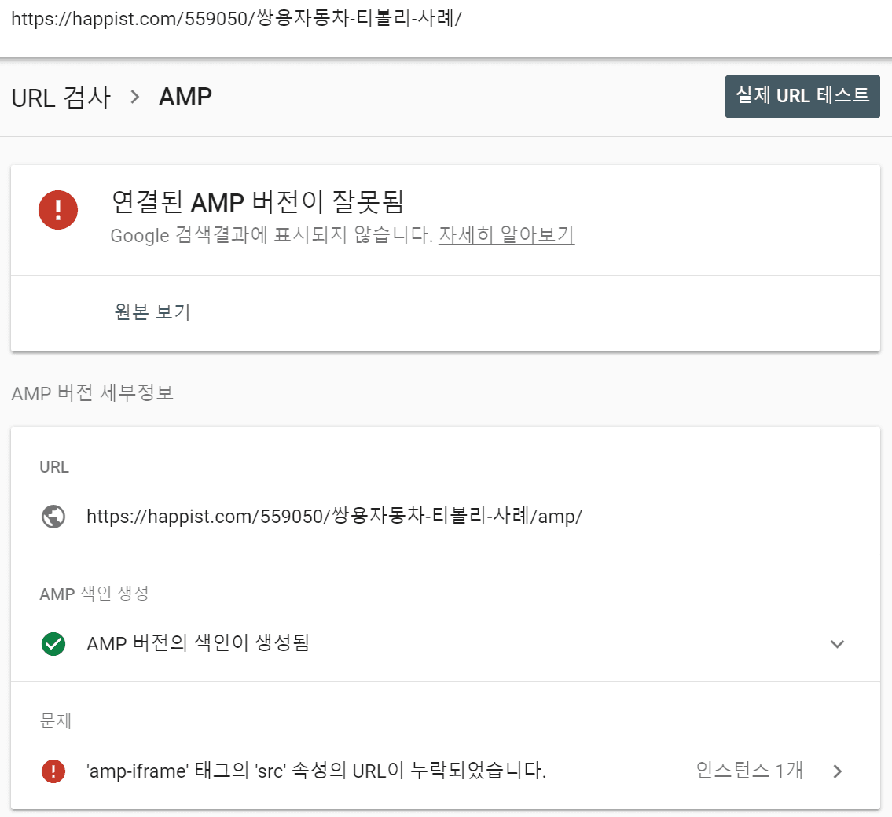Go back to URL 검사 breadcrumb
The image size is (892, 817).
[x=61, y=97]
